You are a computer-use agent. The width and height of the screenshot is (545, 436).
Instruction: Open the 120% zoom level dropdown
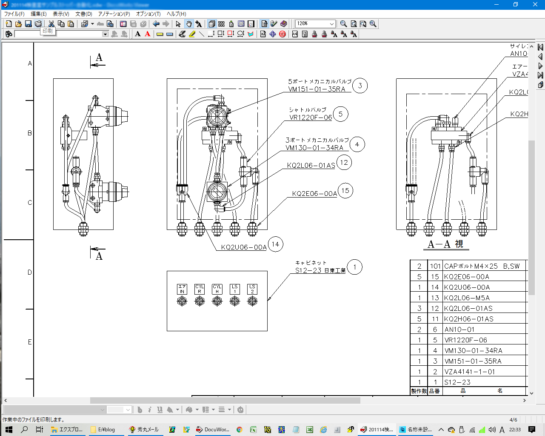[x=332, y=24]
